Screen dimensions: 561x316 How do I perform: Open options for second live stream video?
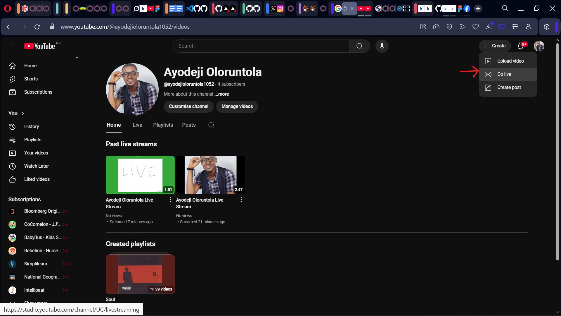241,200
